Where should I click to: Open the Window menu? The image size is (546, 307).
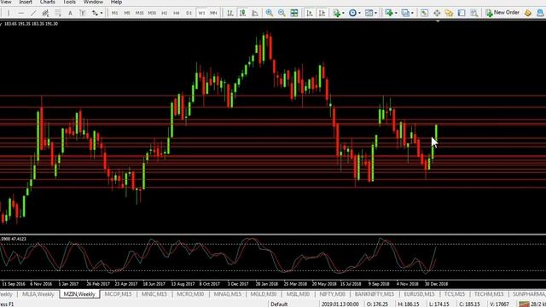tap(93, 2)
